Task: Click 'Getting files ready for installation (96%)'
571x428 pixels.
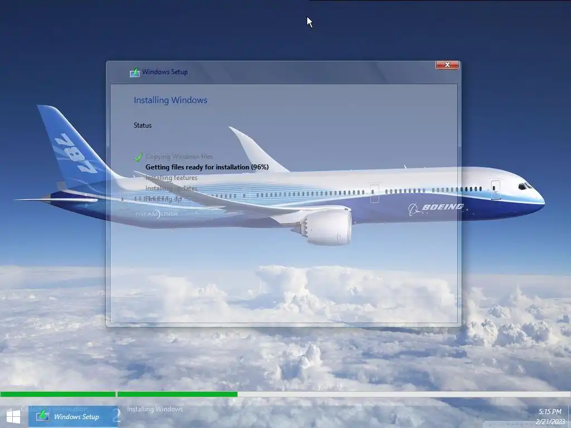Action: point(207,167)
